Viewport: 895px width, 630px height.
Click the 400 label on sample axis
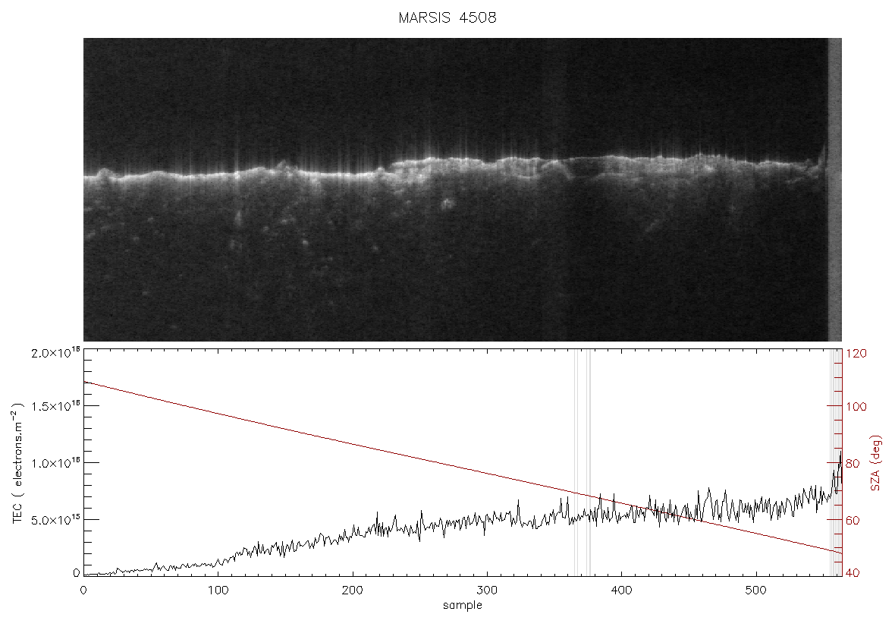[x=621, y=590]
